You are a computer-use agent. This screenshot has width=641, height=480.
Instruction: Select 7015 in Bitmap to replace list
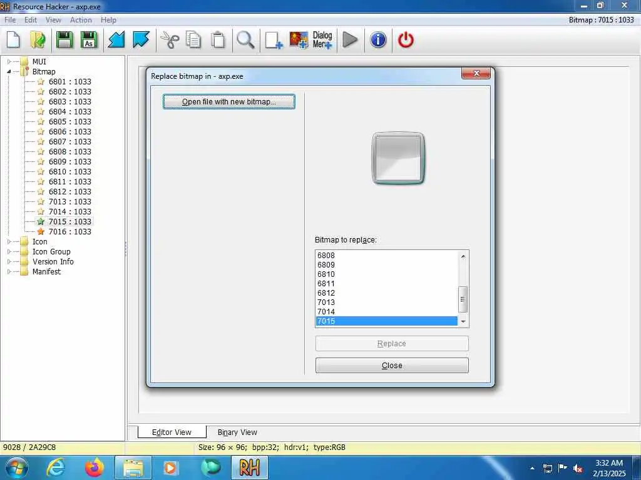pos(387,321)
